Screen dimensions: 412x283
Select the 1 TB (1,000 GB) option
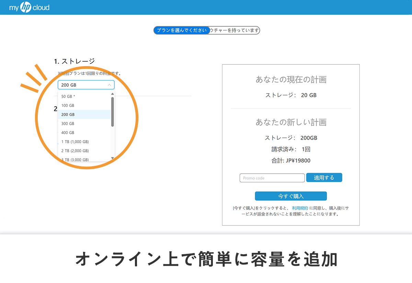coord(75,142)
